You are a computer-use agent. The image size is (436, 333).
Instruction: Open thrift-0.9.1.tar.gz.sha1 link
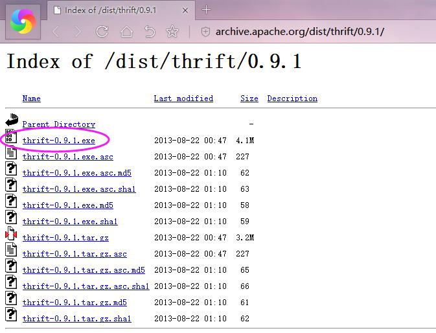coord(76,318)
